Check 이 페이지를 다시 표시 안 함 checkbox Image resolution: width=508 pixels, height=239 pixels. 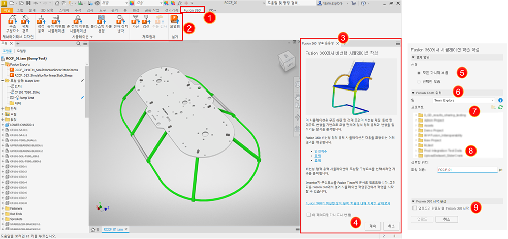[308, 215]
